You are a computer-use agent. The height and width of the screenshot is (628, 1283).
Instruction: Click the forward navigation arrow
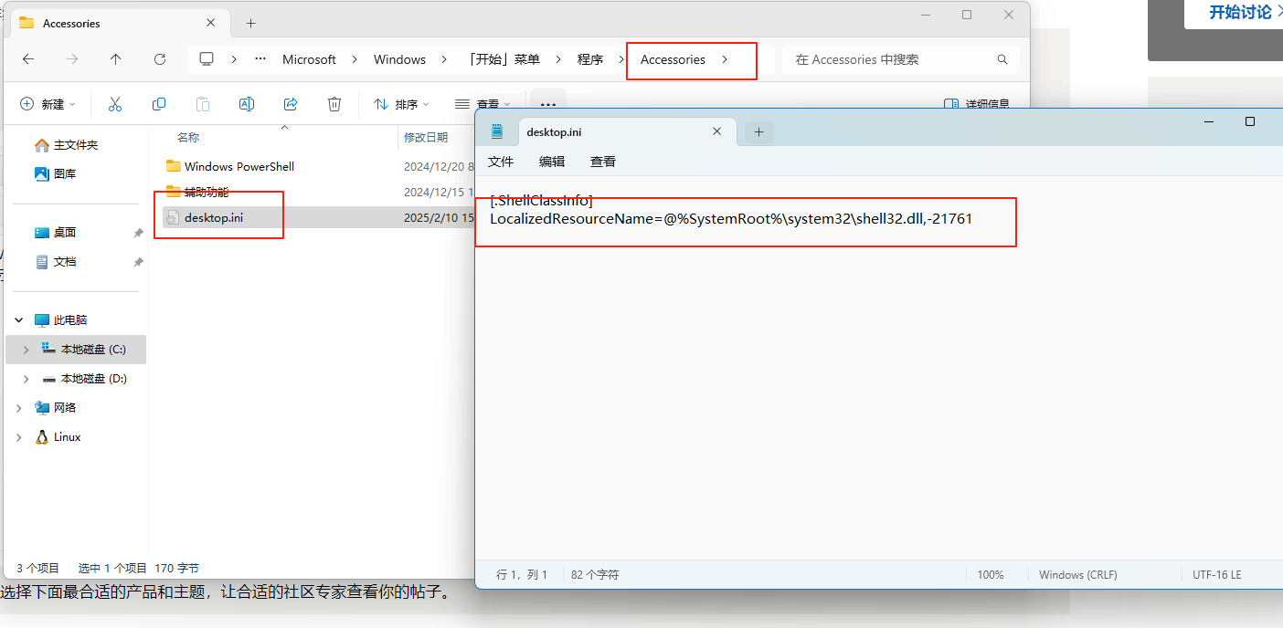72,59
